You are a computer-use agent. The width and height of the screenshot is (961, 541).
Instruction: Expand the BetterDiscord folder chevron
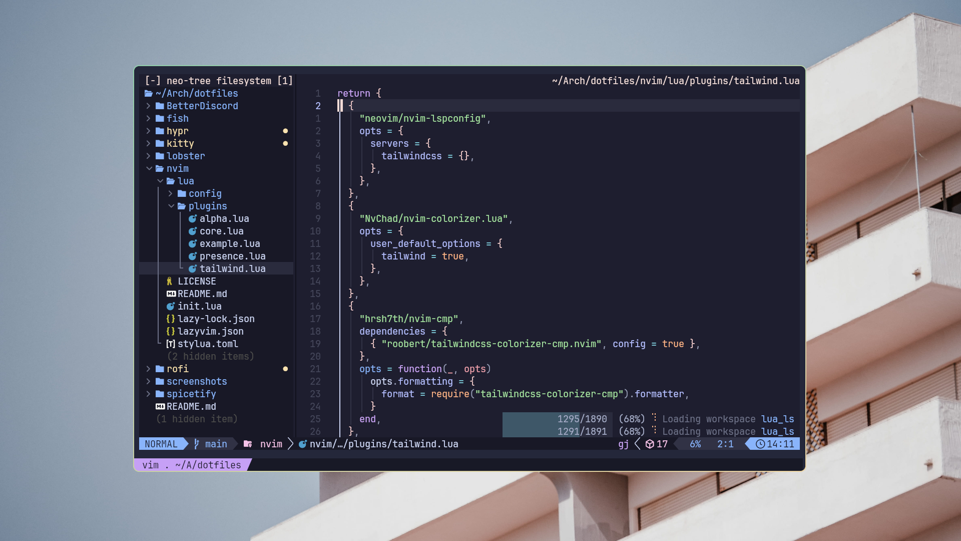tap(149, 106)
